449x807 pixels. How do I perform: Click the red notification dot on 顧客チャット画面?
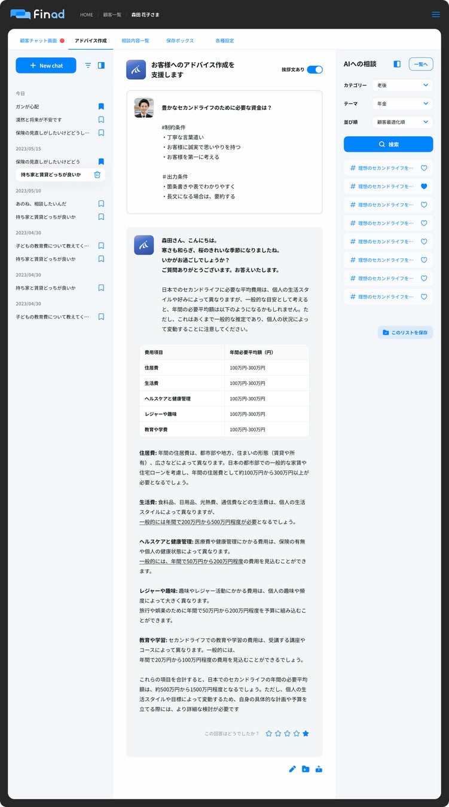pyautogui.click(x=62, y=41)
